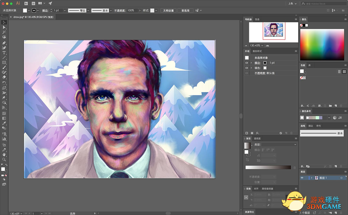
Task: Switch to the 符号 tab
Action: pos(319,126)
